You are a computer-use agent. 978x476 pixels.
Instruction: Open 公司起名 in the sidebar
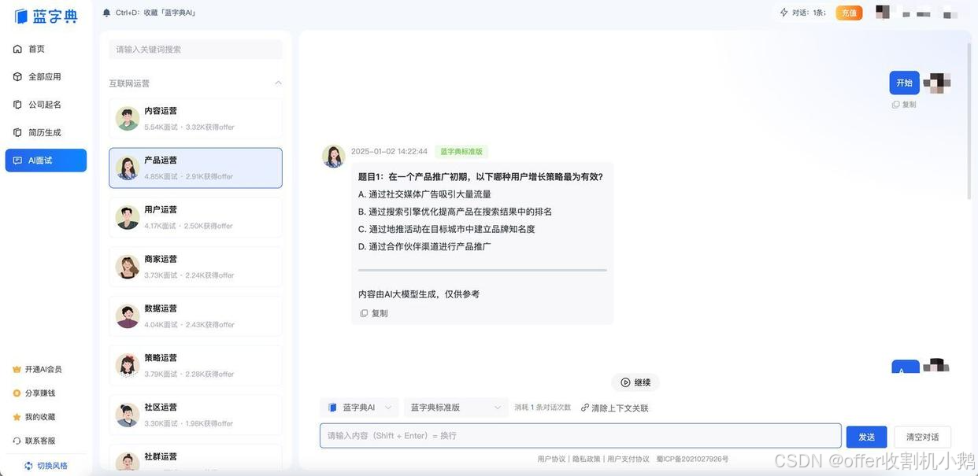[46, 105]
